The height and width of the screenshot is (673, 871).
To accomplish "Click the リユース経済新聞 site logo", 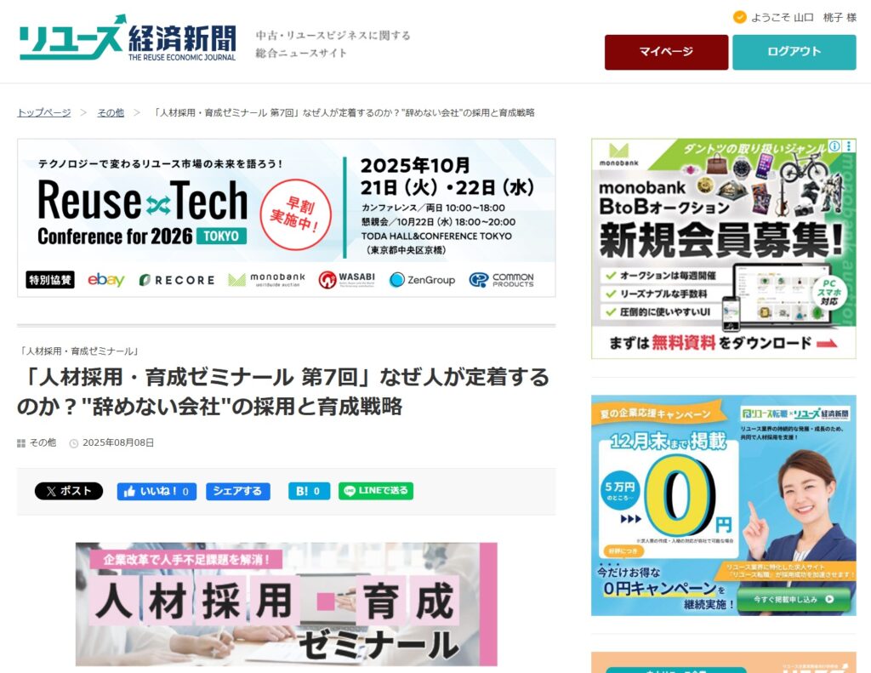I will click(x=128, y=39).
